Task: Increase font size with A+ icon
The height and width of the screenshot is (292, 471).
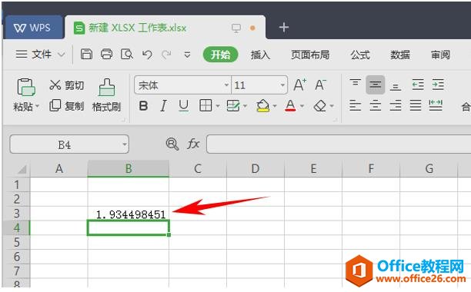Action: [300, 85]
